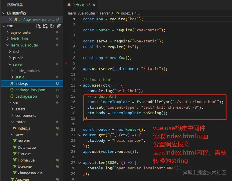
Task: Click index.js in the breadcrumb path
Action: pyautogui.click(x=127, y=13)
